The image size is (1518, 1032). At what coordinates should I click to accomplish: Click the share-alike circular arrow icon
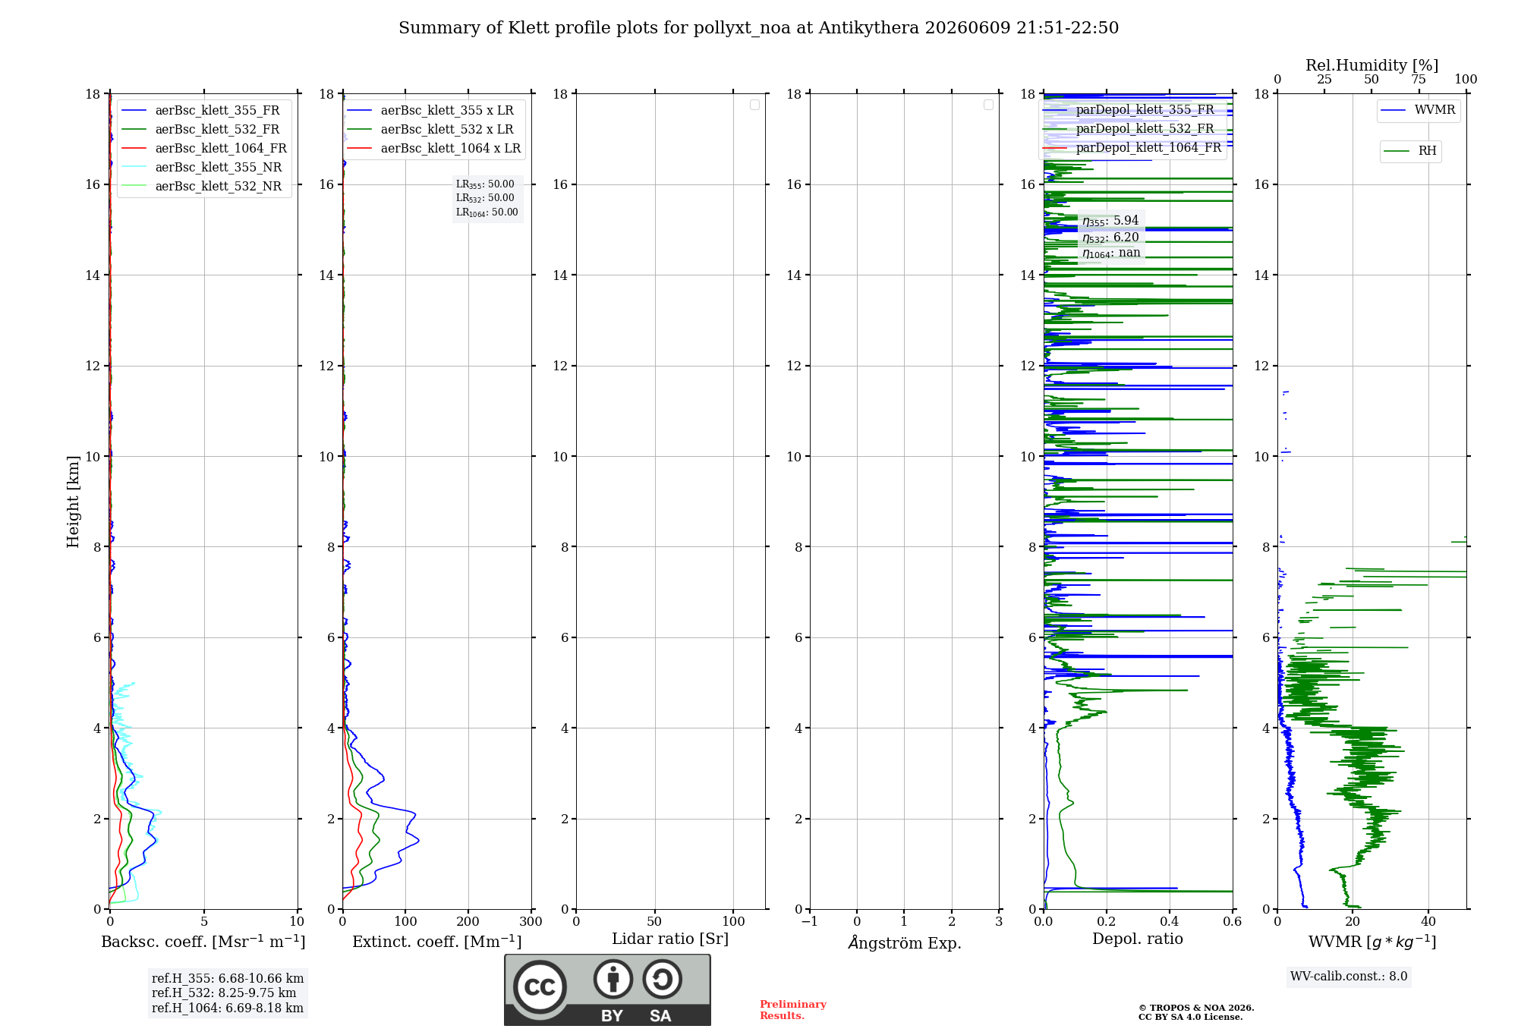tap(663, 979)
